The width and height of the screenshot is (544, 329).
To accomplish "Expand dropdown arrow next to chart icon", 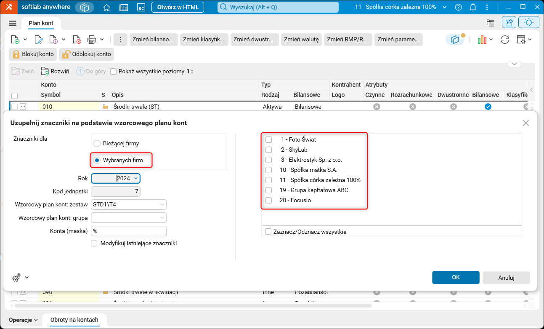I will (x=491, y=40).
